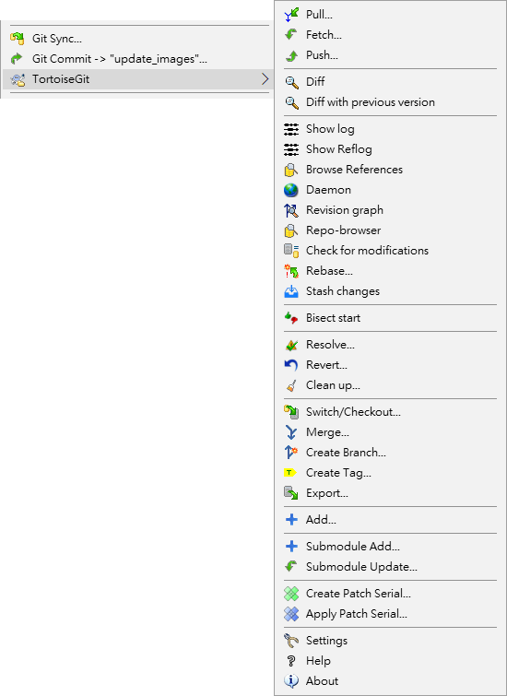Image resolution: width=507 pixels, height=696 pixels.
Task: Select Repo-browser menu item
Action: (x=391, y=230)
